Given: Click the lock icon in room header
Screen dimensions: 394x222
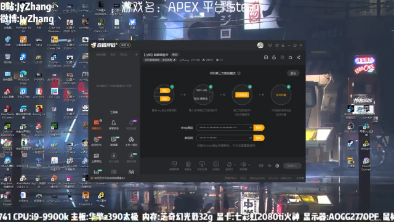Looking at the screenshot, I should (x=274, y=57).
